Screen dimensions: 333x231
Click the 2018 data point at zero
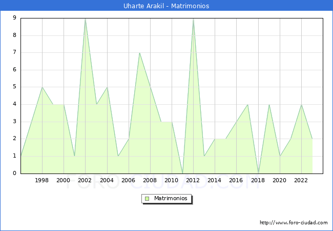pyautogui.click(x=258, y=174)
